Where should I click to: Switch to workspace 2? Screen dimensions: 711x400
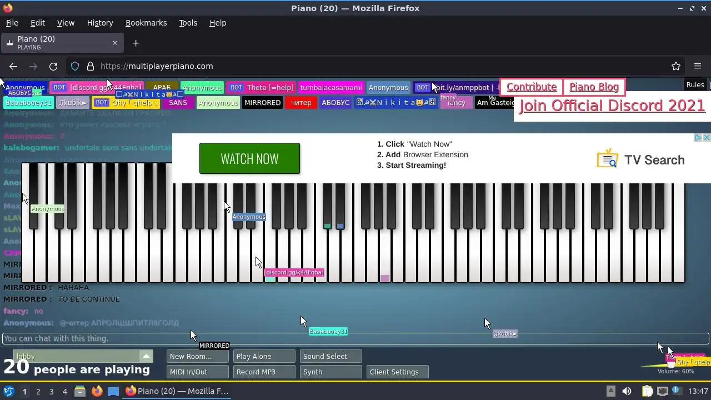(x=38, y=391)
